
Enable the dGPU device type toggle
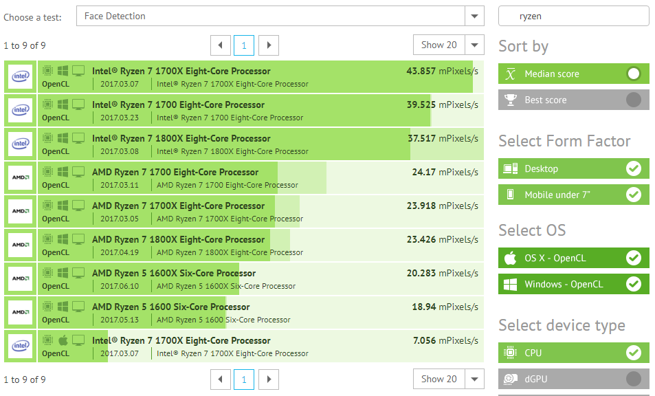click(633, 379)
